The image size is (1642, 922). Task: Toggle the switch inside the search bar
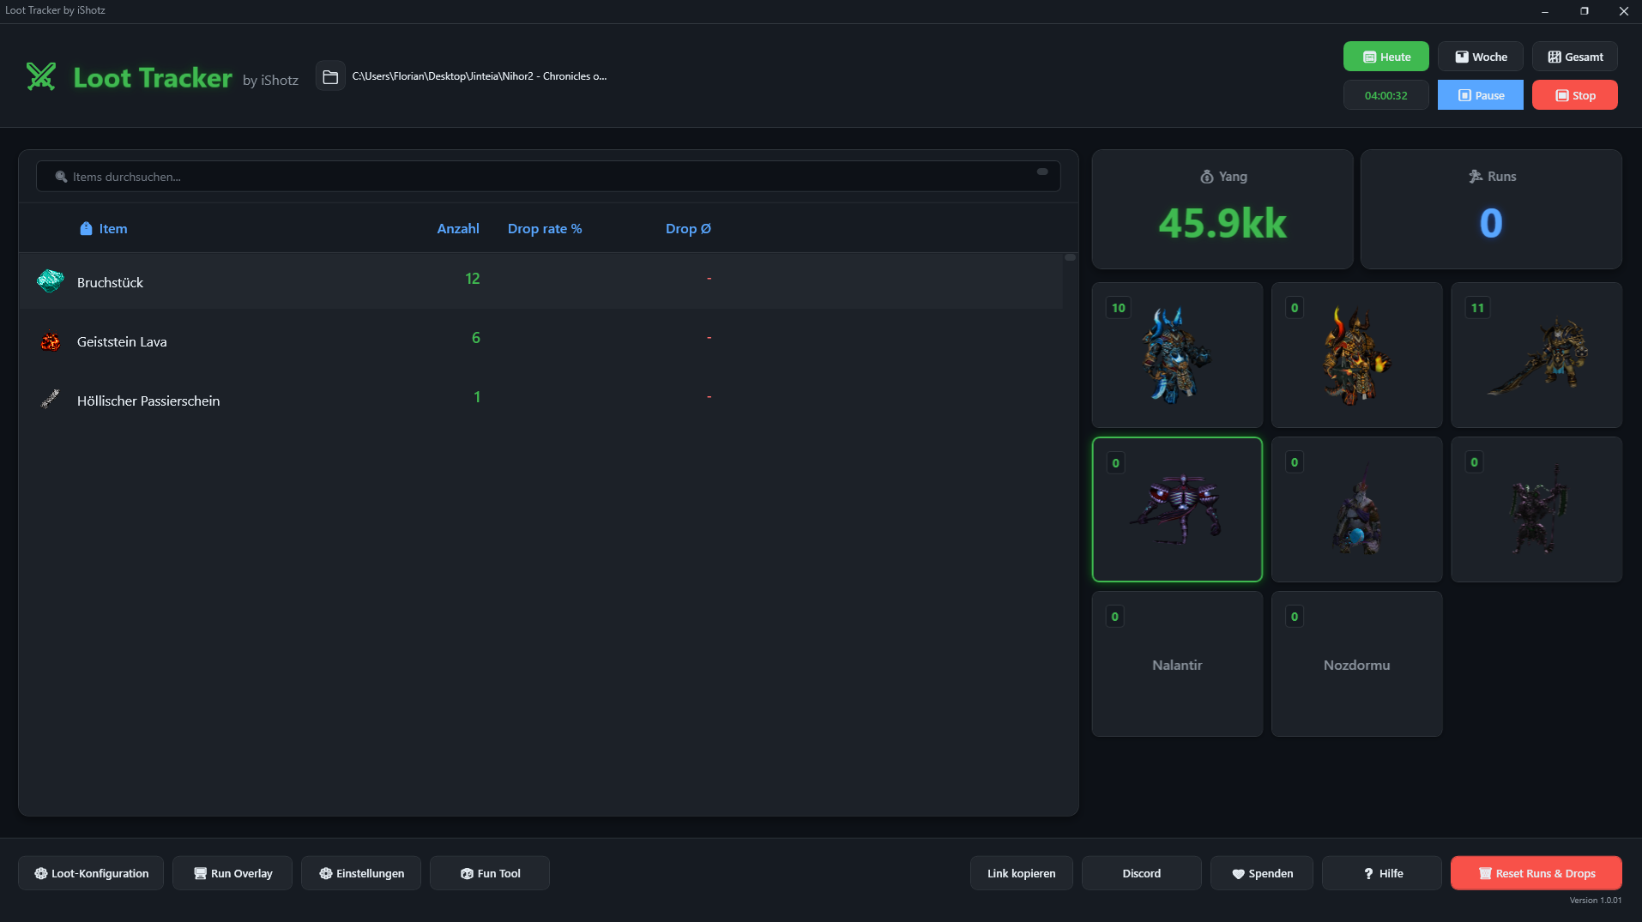tap(1041, 172)
